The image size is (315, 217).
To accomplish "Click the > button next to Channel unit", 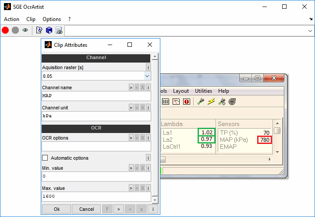I will 131,108.
